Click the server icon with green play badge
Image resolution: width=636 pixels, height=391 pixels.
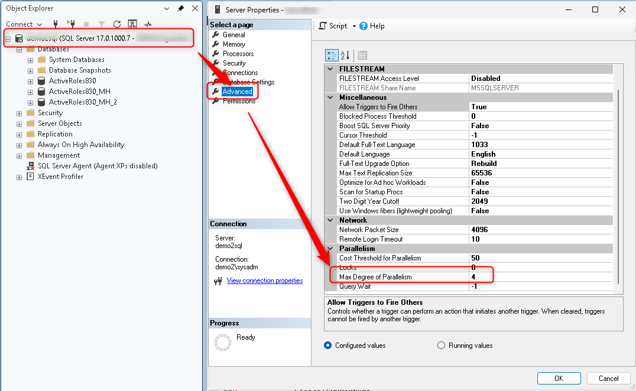point(19,38)
